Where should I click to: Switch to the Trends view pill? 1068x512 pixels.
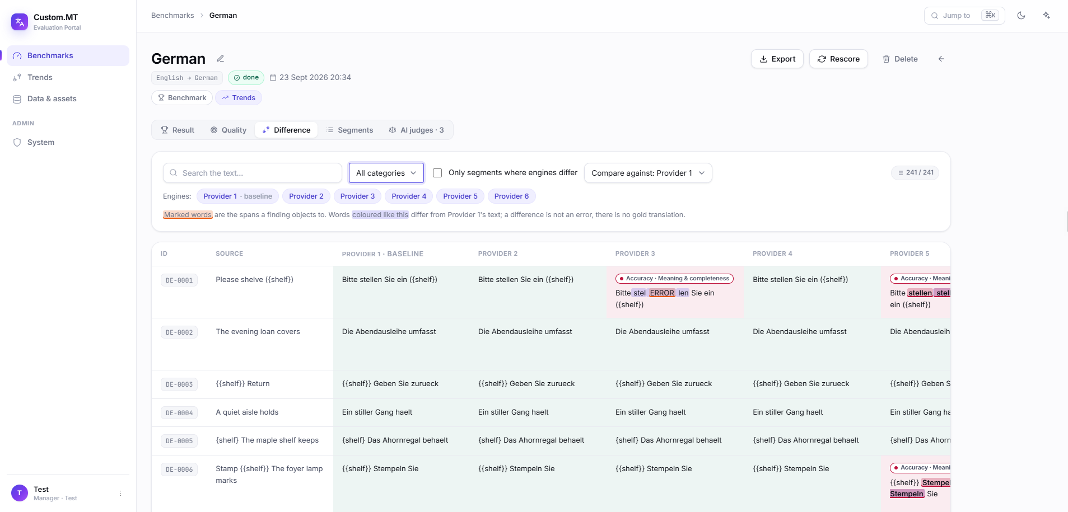click(x=239, y=98)
